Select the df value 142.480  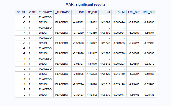[x=105, y=33]
